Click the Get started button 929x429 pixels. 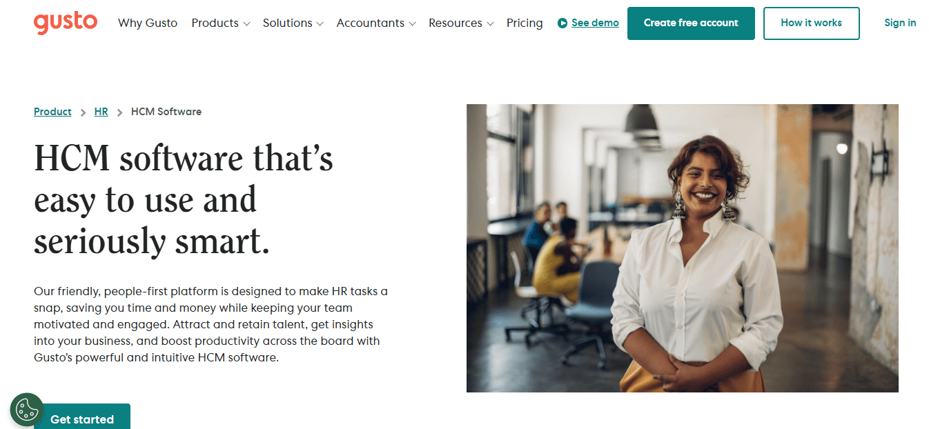click(x=82, y=417)
